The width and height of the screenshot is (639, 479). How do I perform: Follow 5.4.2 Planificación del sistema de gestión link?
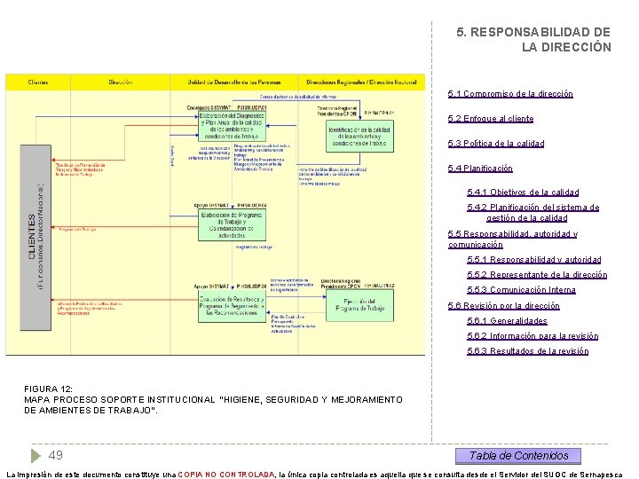(533, 213)
